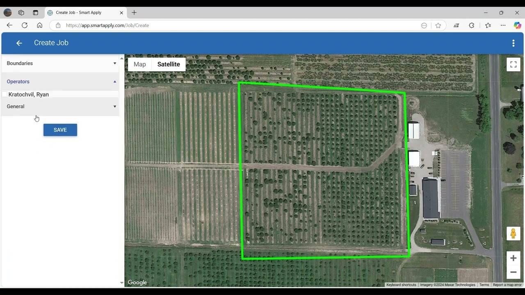Zoom in on the map
The width and height of the screenshot is (525, 295).
(513, 258)
